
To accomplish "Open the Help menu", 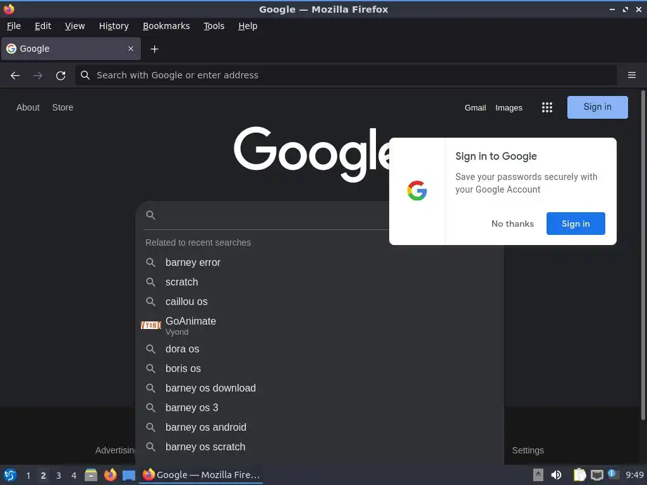I will (248, 26).
